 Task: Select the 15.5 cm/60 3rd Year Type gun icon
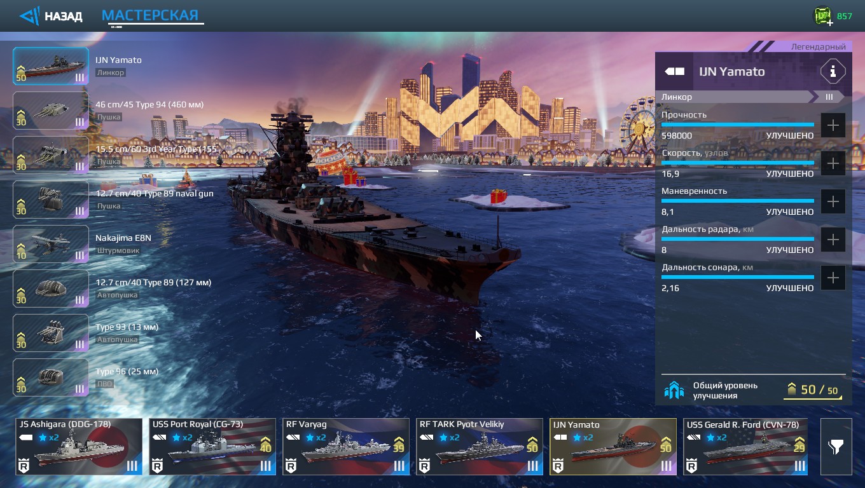pyautogui.click(x=51, y=155)
